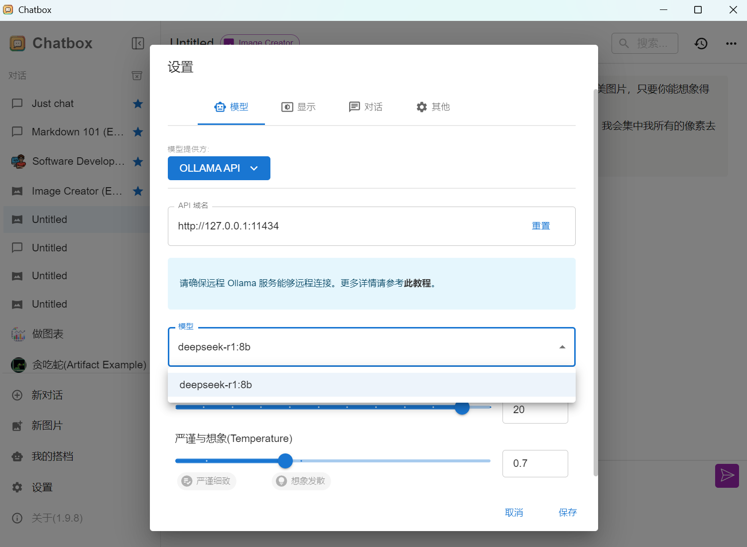
Task: Open the OLLAMA API provider dropdown
Action: 219,168
